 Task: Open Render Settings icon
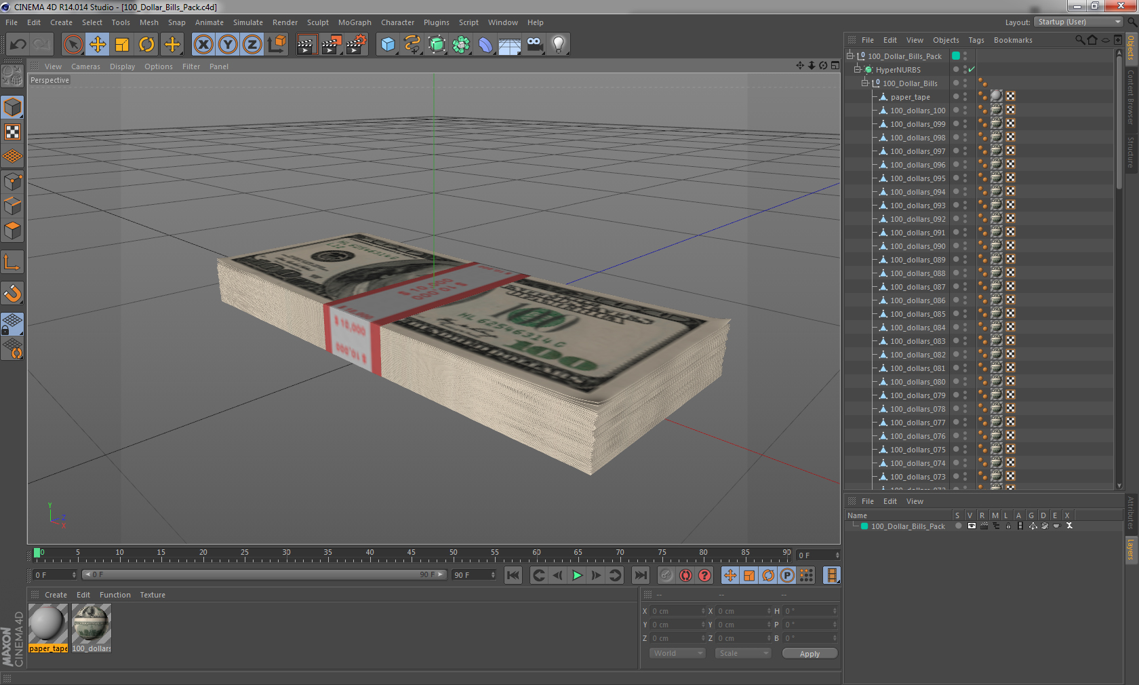pos(357,45)
